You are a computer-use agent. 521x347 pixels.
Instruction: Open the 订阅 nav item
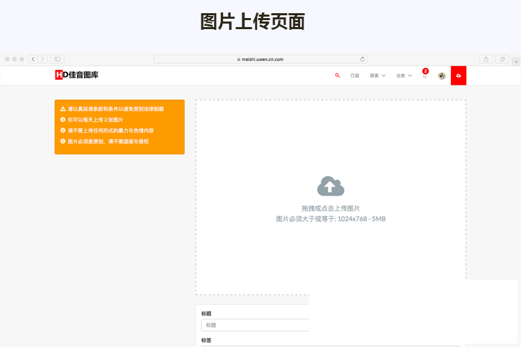pyautogui.click(x=355, y=76)
